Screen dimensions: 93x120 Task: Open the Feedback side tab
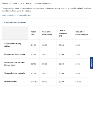(x=91, y=63)
